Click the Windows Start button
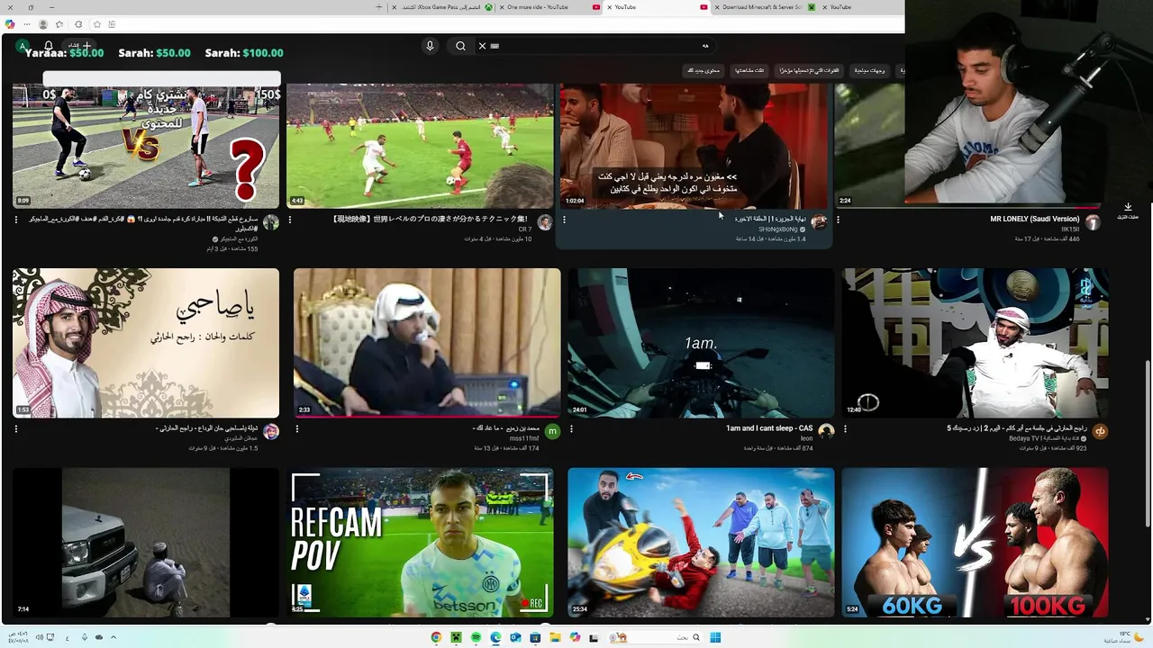 715,637
